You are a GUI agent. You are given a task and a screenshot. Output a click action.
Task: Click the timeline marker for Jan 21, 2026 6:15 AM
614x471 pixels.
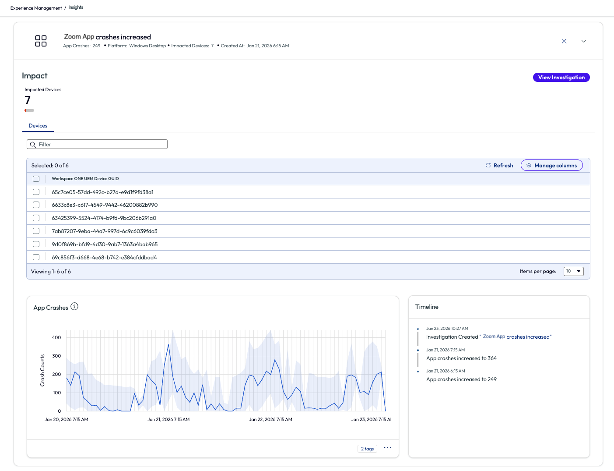point(418,372)
